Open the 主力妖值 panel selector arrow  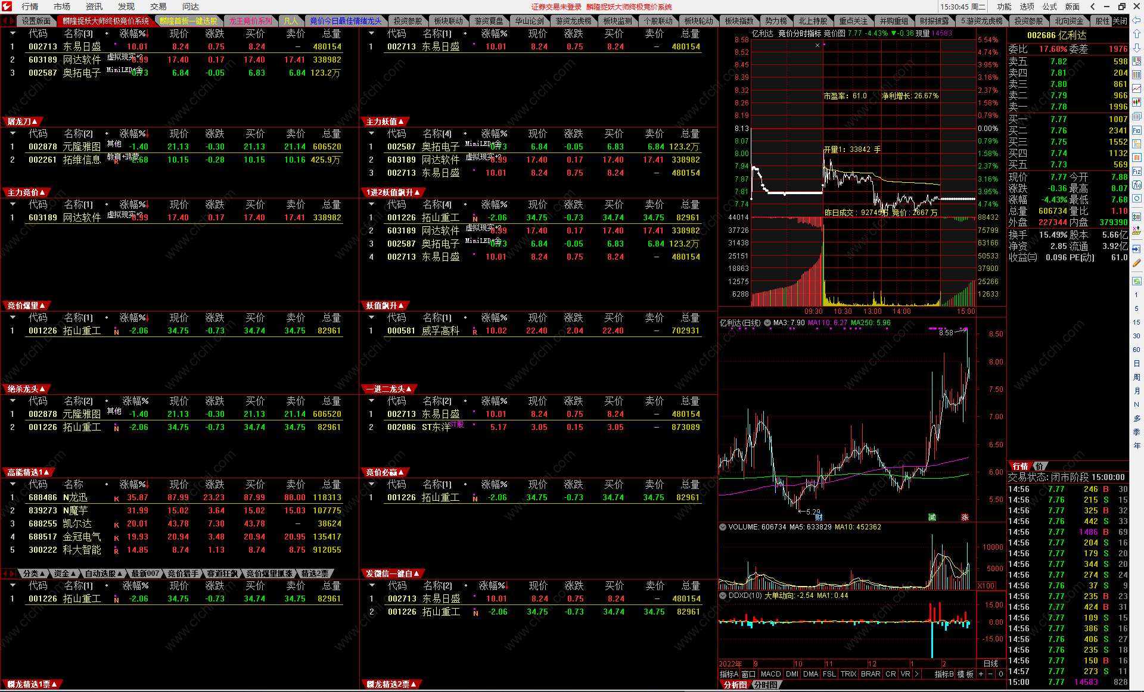[400, 121]
